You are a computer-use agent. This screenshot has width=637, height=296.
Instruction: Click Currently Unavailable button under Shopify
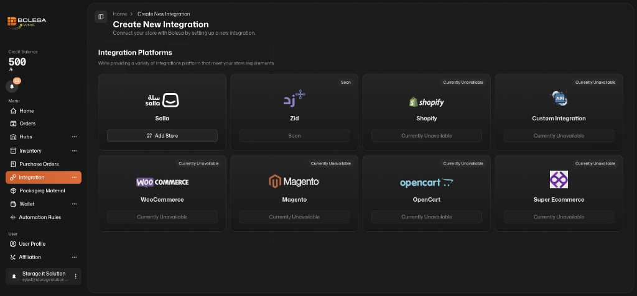tap(427, 136)
